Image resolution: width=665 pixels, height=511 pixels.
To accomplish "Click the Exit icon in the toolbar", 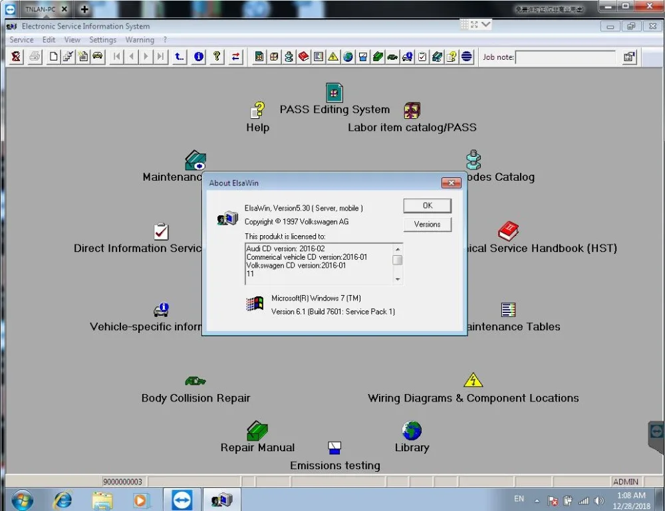I will [x=16, y=56].
